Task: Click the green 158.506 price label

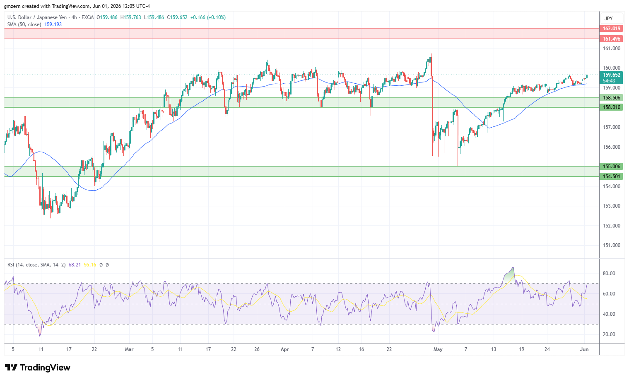Action: point(611,98)
